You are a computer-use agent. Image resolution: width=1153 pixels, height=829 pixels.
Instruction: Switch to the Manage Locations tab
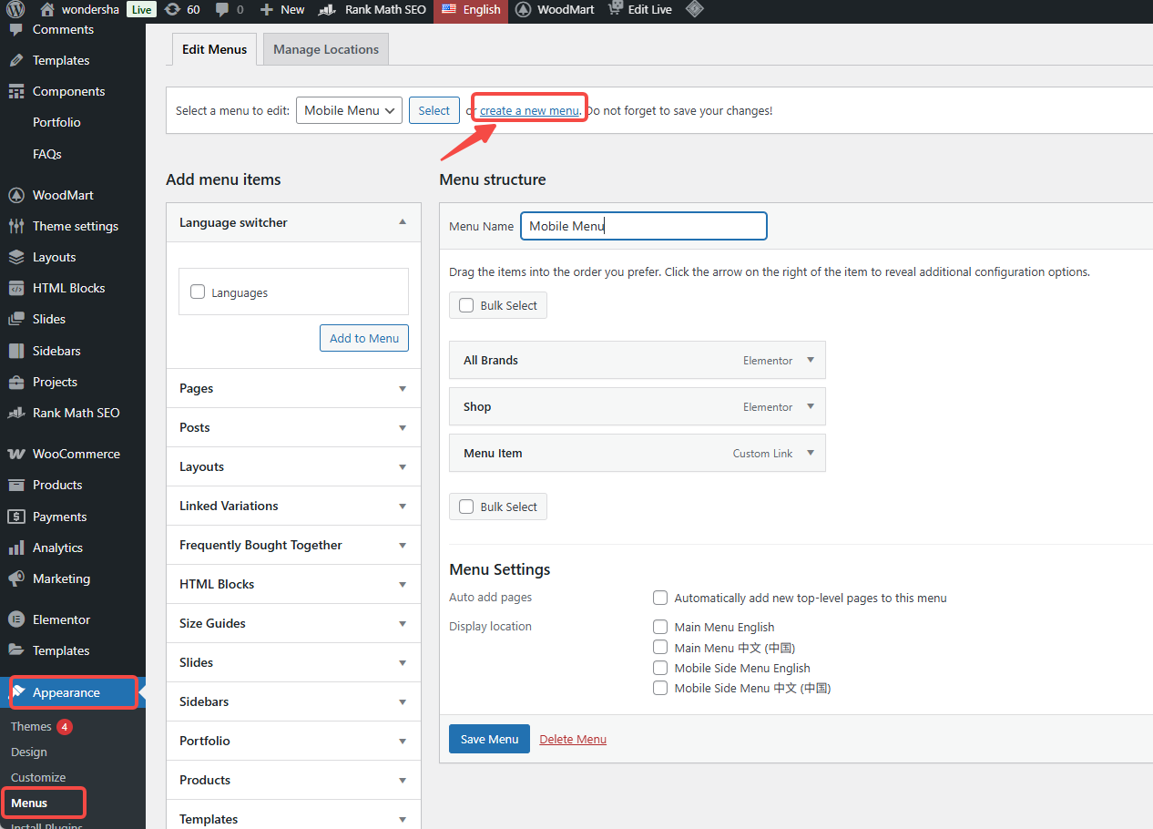pos(325,49)
